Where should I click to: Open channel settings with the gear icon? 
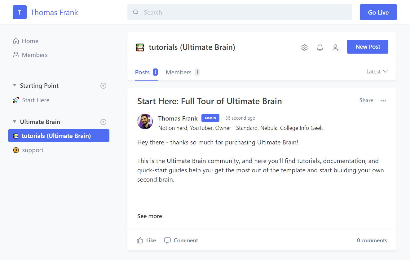click(304, 47)
